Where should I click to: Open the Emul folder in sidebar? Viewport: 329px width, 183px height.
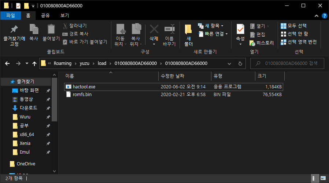(x=25, y=152)
